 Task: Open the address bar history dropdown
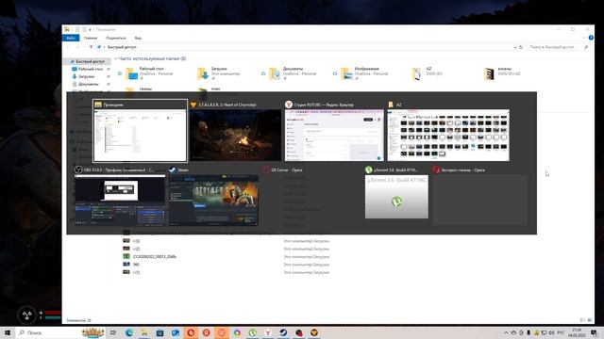(x=515, y=47)
